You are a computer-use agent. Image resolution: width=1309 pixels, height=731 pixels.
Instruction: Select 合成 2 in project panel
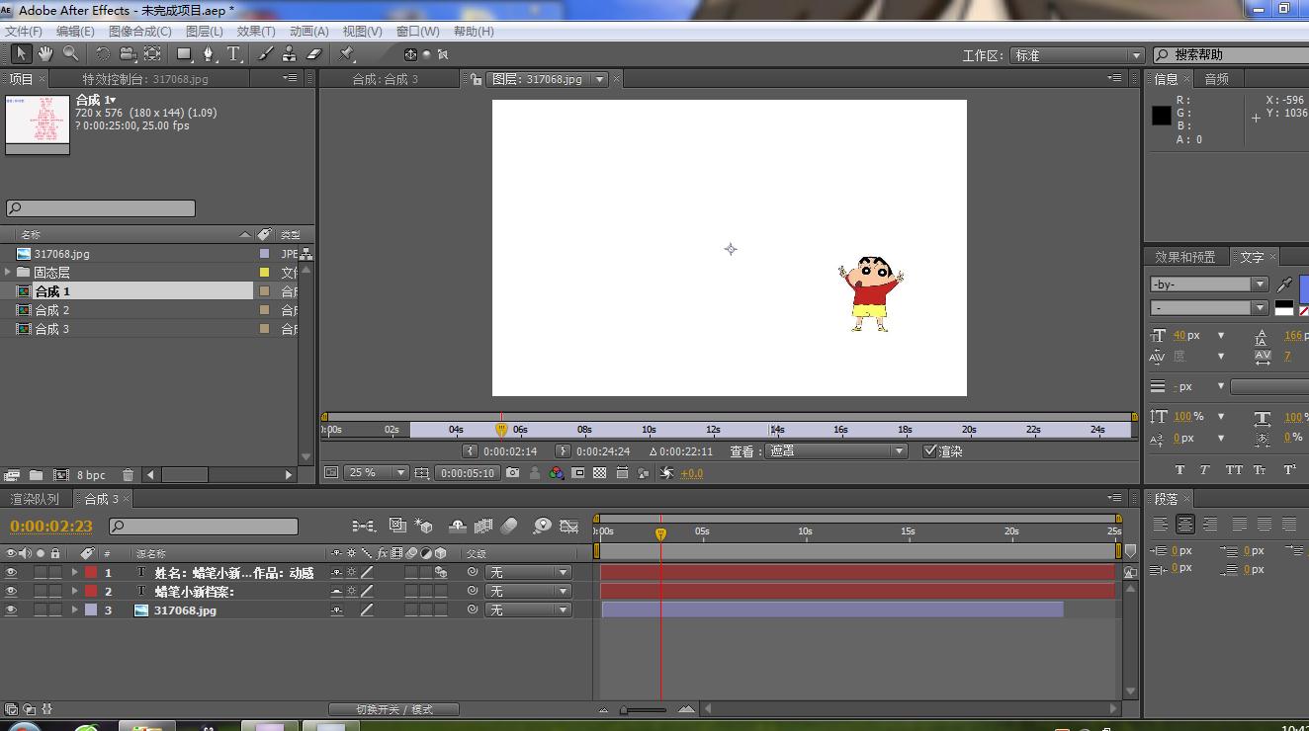click(52, 310)
